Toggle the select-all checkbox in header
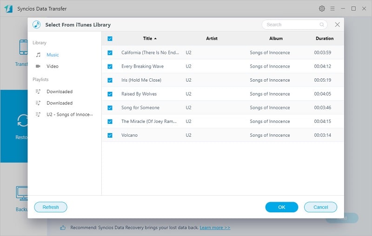The height and width of the screenshot is (236, 372). click(x=110, y=38)
